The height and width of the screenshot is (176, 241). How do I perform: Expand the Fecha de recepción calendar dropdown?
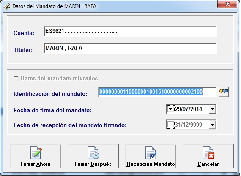point(212,125)
